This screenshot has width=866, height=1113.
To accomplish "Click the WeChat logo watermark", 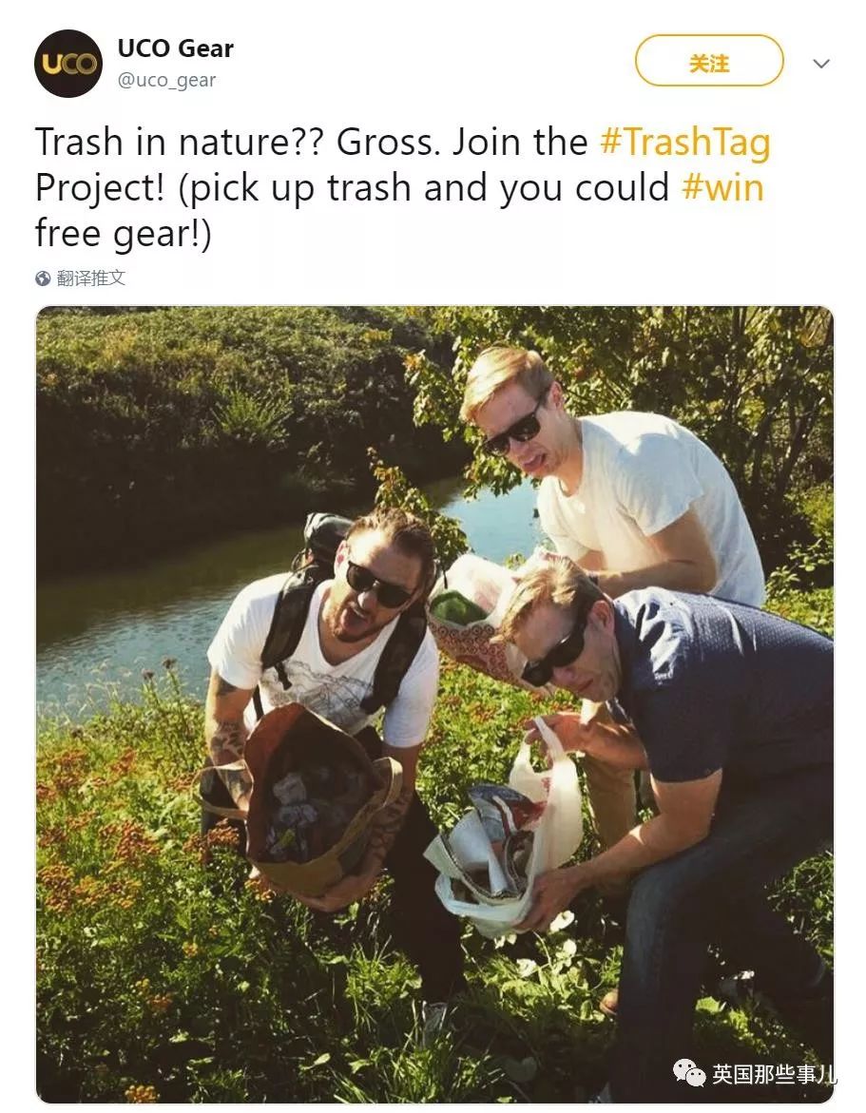I will (688, 1072).
